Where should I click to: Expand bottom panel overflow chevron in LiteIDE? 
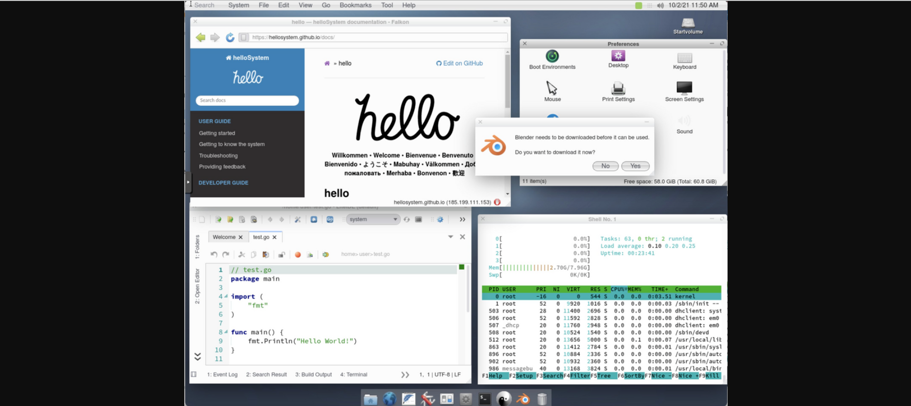click(405, 375)
